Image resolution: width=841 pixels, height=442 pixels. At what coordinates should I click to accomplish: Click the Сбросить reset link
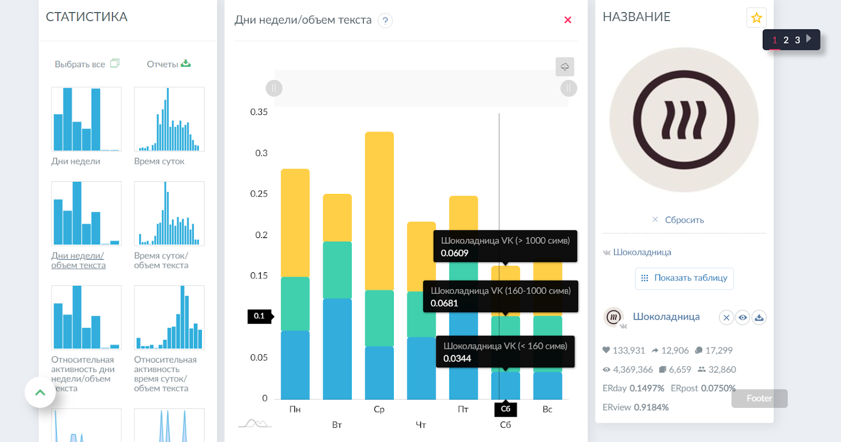(x=683, y=220)
